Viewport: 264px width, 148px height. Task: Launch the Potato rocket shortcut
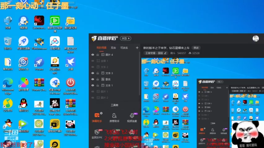(39, 64)
